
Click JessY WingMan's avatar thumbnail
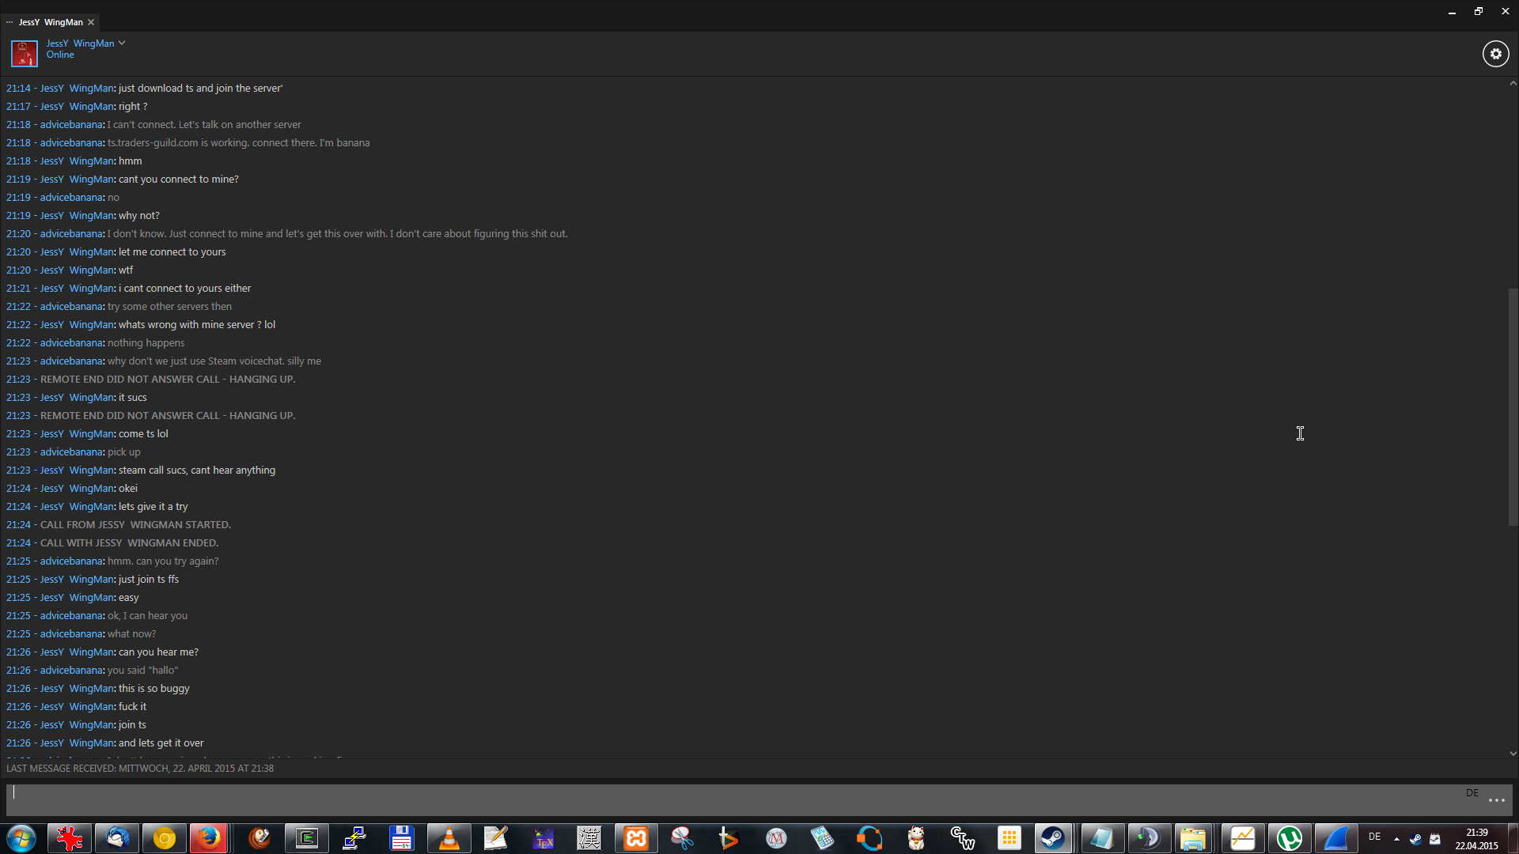24,54
